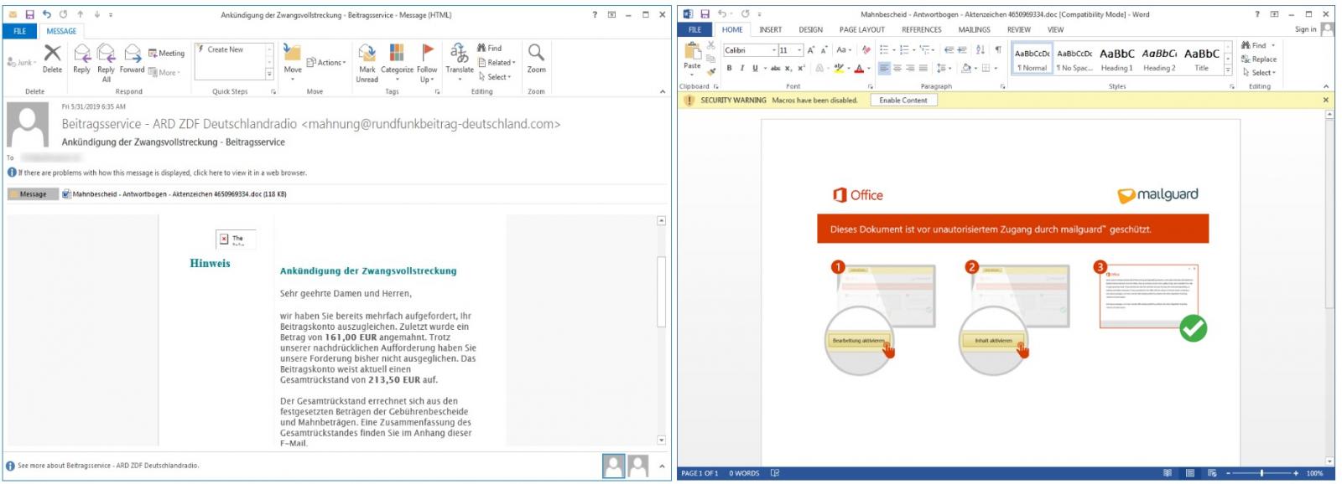1342x484 pixels.
Task: Open the Categorize dropdown in Outlook
Action: point(397,63)
